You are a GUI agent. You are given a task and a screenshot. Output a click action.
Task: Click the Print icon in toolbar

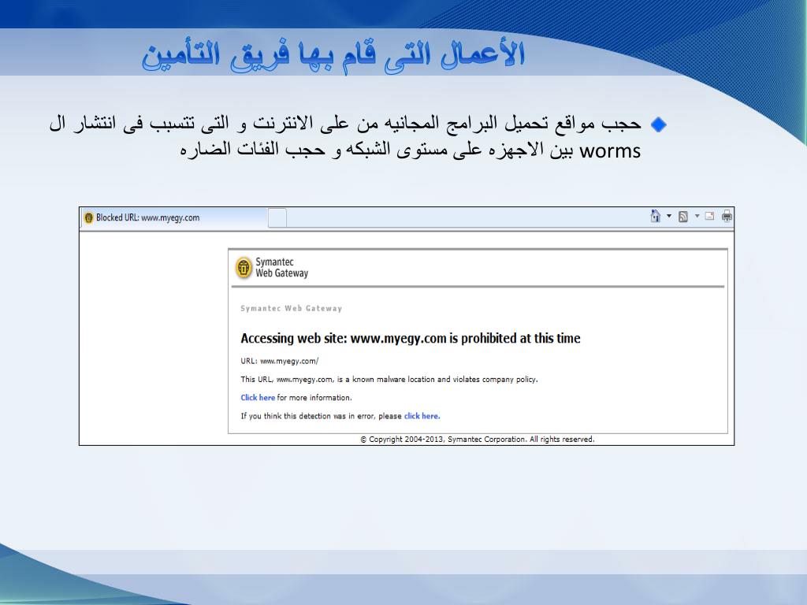point(726,216)
